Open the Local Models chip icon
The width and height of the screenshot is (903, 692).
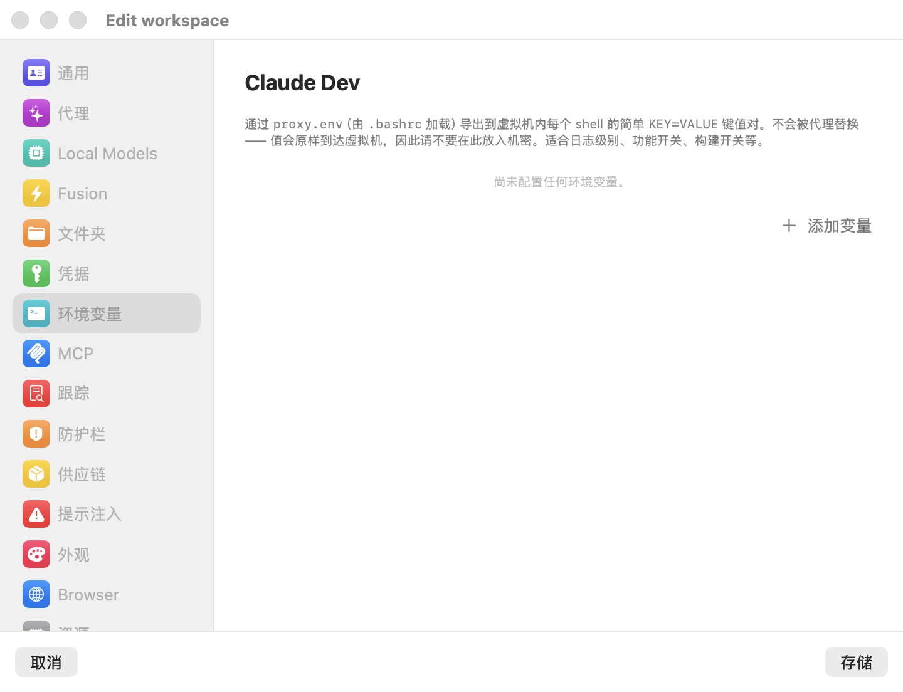click(36, 153)
